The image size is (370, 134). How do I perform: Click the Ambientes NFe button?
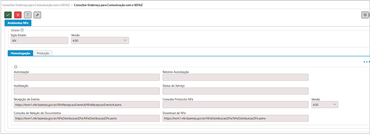tap(18, 23)
